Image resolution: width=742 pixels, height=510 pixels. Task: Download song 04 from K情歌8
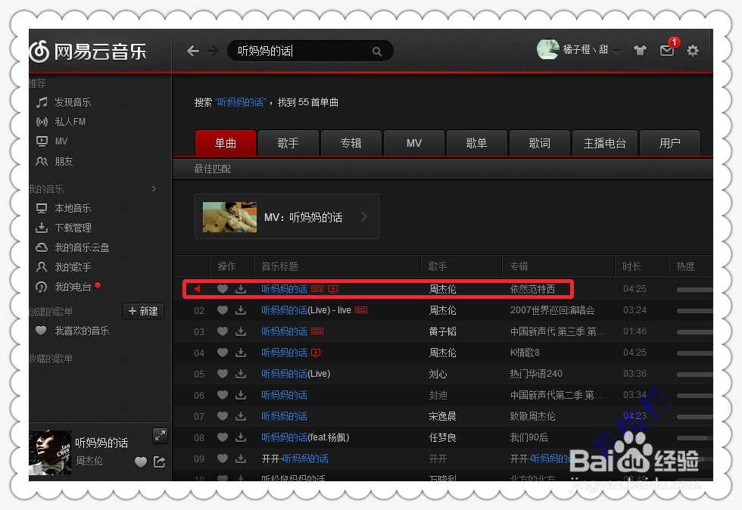click(241, 353)
